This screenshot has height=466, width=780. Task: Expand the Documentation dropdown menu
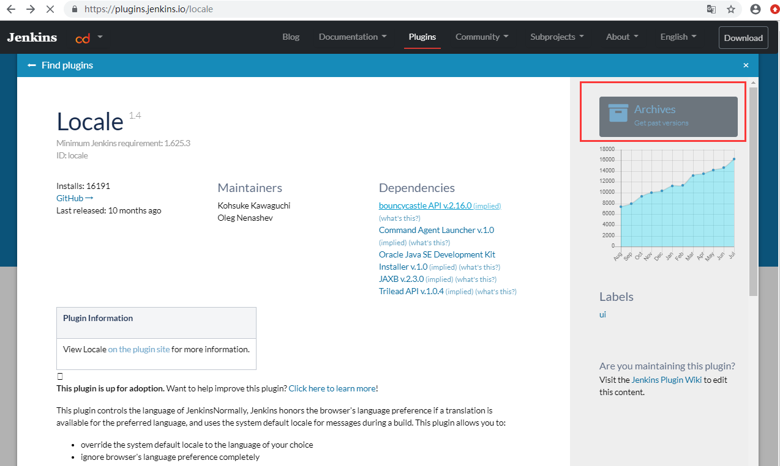pyautogui.click(x=353, y=37)
